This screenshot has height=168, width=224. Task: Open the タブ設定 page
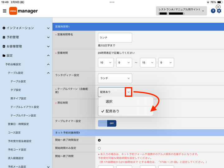pos(16,90)
